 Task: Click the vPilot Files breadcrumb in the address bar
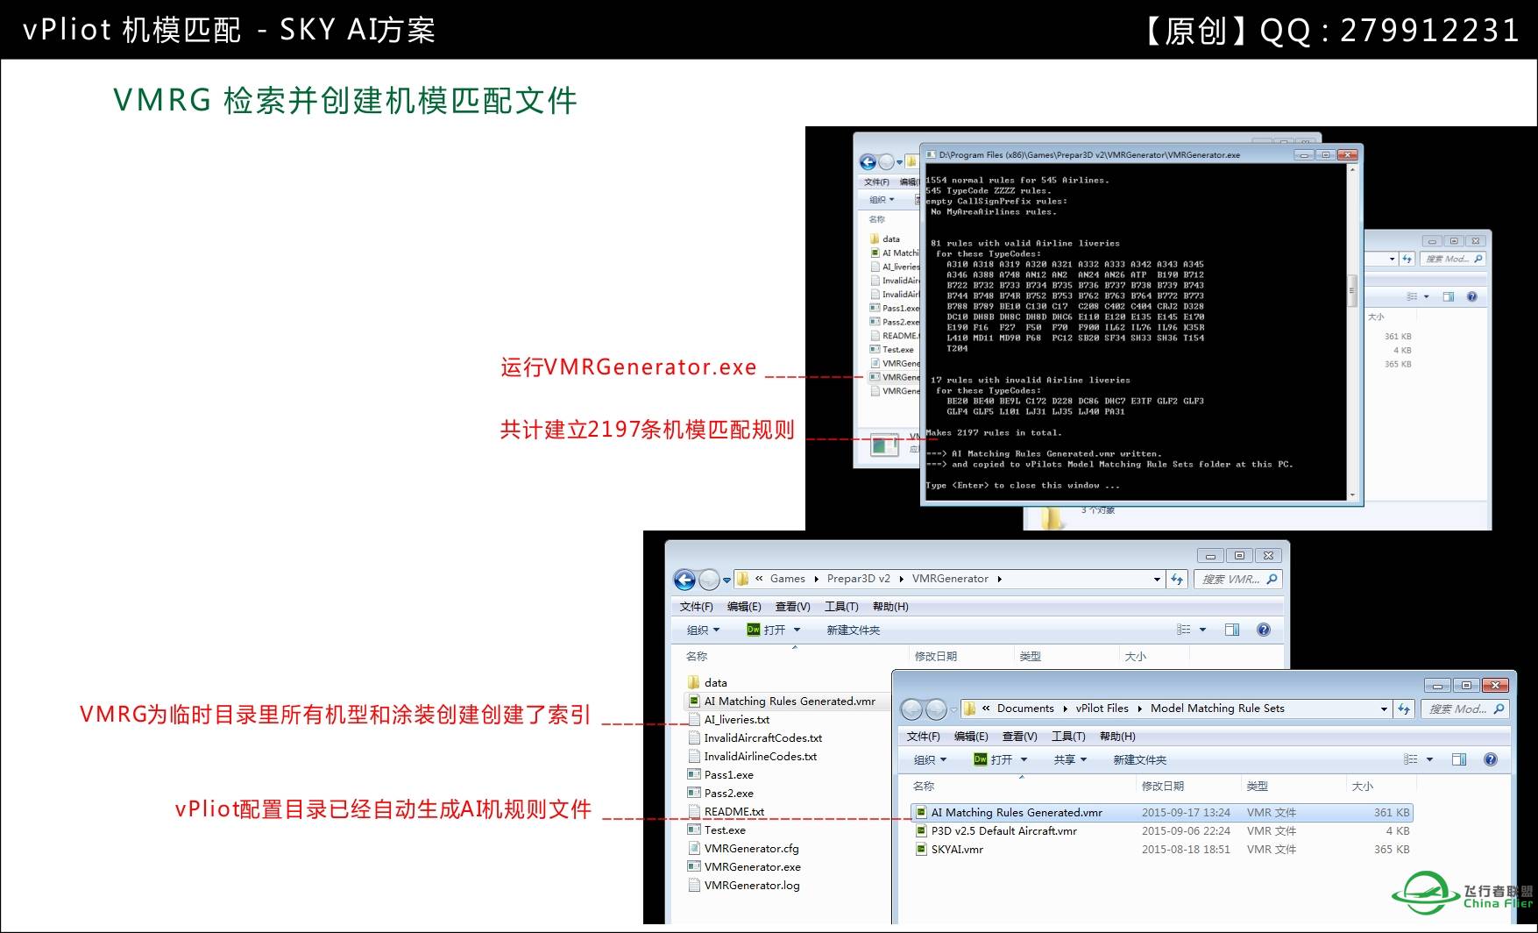pos(1102,709)
